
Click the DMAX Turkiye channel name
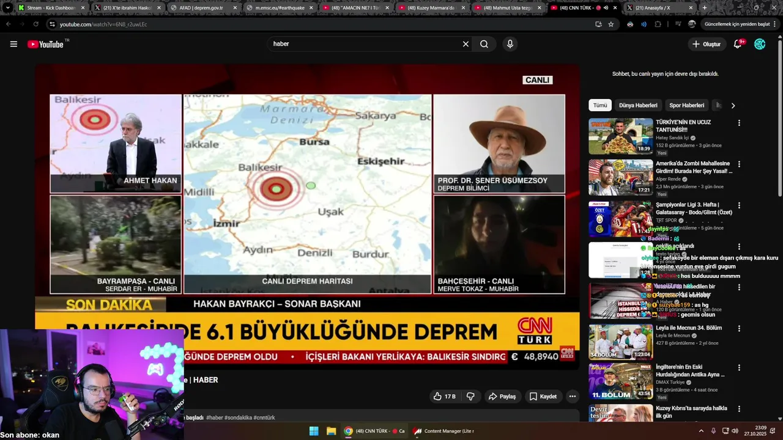click(670, 382)
